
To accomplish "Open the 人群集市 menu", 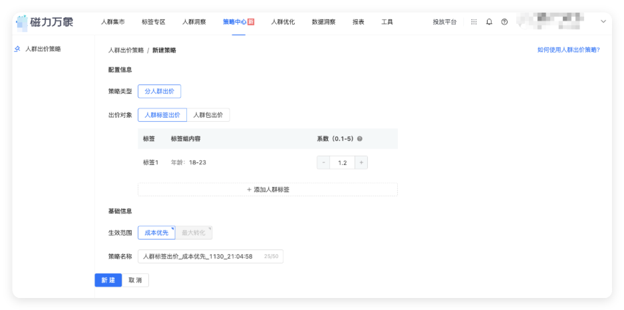I will [112, 22].
